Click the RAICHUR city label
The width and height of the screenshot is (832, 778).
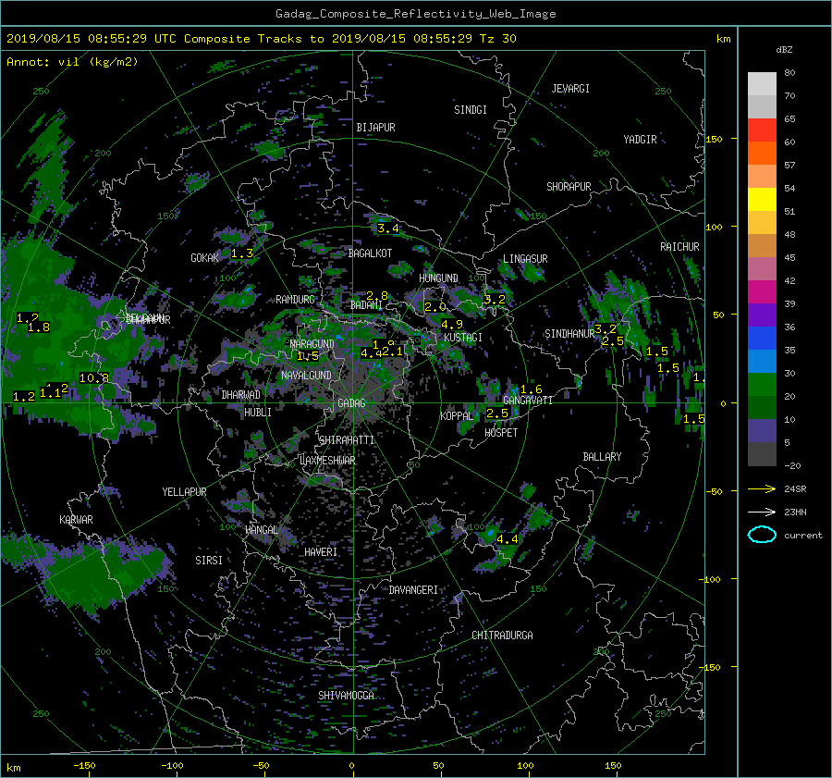click(679, 247)
